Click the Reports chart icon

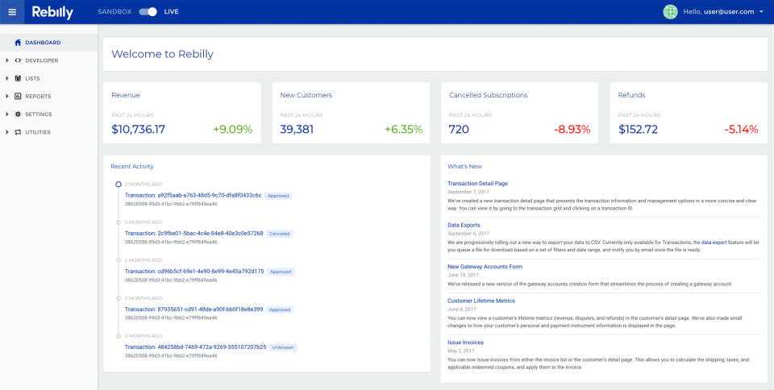pos(18,96)
